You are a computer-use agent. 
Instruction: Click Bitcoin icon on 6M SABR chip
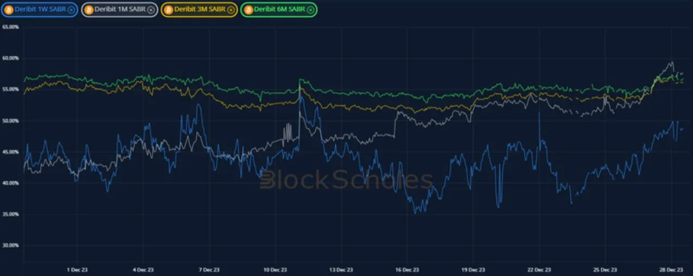pos(248,10)
